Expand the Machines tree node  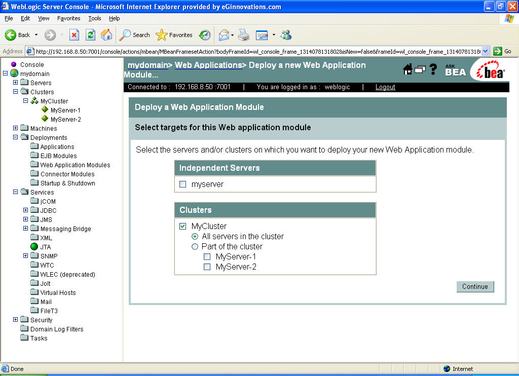tap(16, 128)
